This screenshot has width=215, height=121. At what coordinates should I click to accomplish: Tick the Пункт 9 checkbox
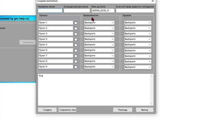point(76,67)
